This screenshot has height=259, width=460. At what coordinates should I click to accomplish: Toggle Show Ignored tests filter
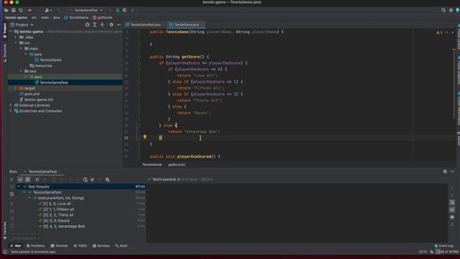coord(27,179)
